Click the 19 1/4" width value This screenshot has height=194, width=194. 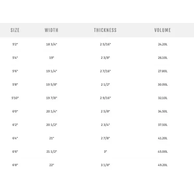click(51, 71)
